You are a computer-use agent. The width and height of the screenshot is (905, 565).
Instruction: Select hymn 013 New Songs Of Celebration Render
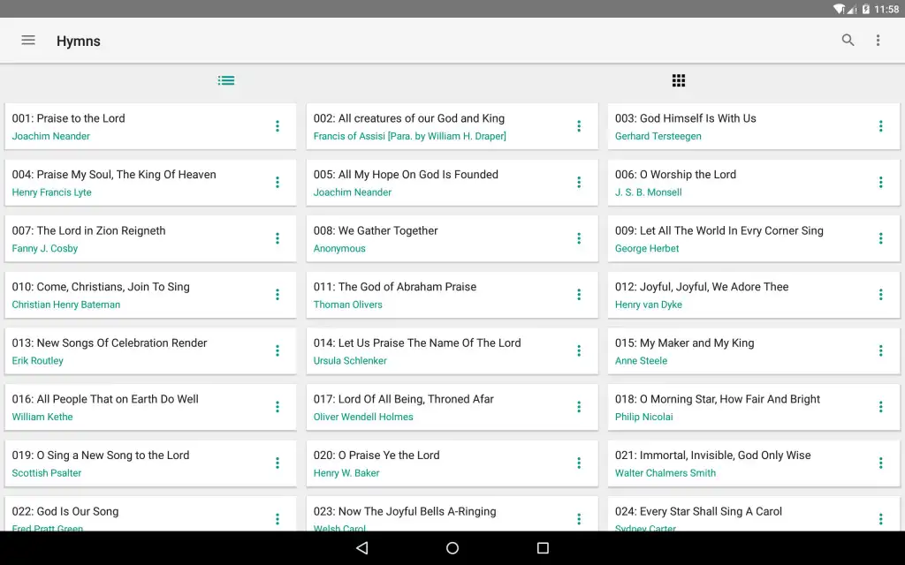133,351
